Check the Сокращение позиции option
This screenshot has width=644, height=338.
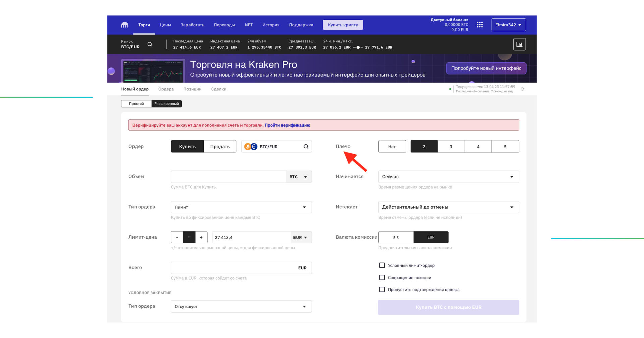tap(382, 277)
